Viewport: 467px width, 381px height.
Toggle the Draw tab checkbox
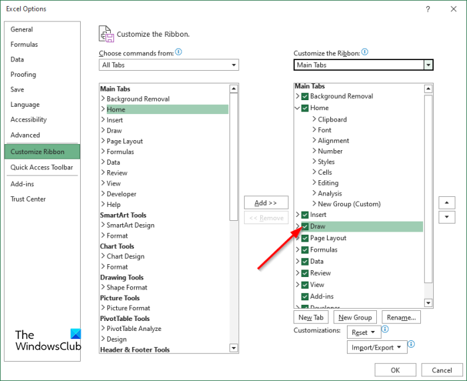[305, 226]
